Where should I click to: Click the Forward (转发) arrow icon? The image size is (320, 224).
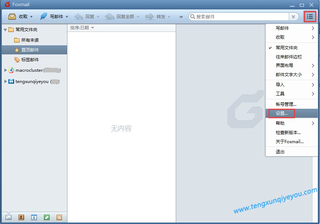tap(150, 17)
